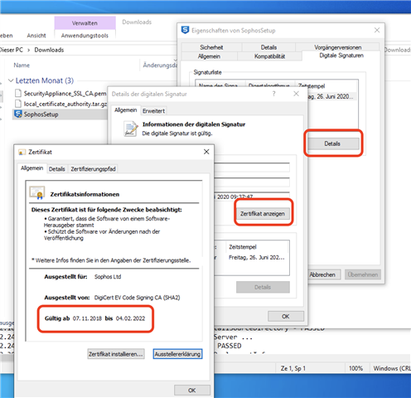Open the Verwalten ribbon tab in Explorer
411x398 pixels.
coord(85,23)
